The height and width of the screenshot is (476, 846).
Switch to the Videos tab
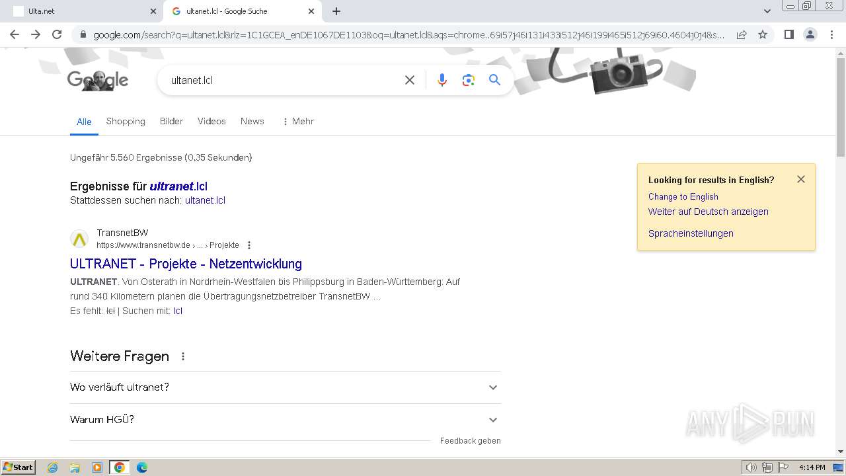[x=211, y=121]
